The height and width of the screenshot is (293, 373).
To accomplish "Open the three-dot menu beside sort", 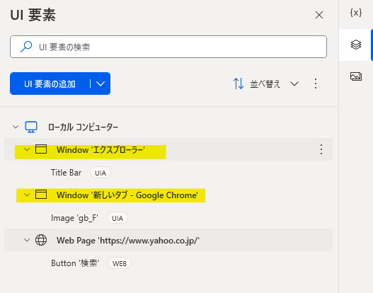I will click(316, 84).
